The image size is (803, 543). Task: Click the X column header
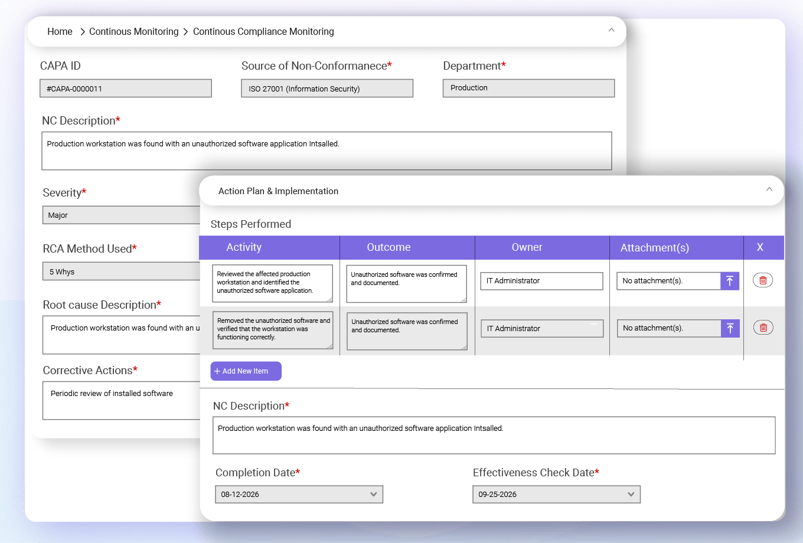click(760, 247)
